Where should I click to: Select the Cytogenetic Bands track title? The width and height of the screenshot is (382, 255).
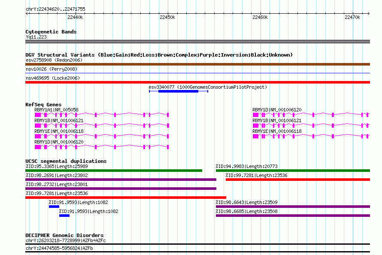pos(51,32)
